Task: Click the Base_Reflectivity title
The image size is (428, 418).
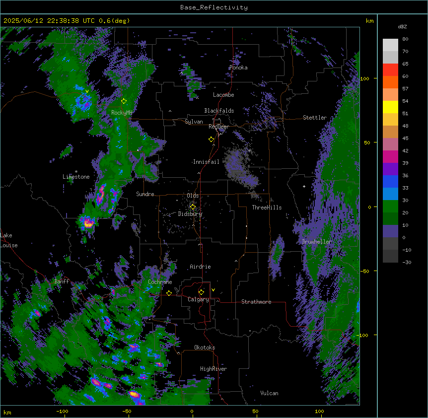Action: (214, 7)
